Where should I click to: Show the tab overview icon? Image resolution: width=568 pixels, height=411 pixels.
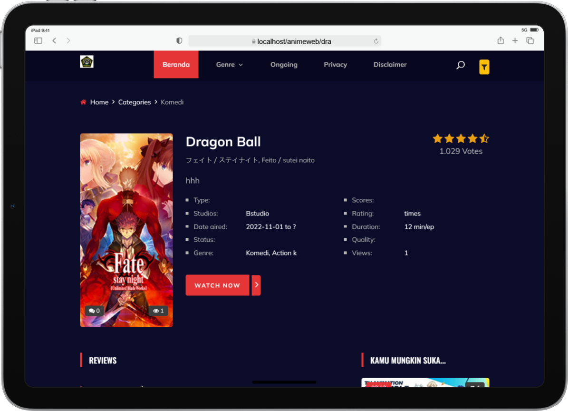(530, 41)
